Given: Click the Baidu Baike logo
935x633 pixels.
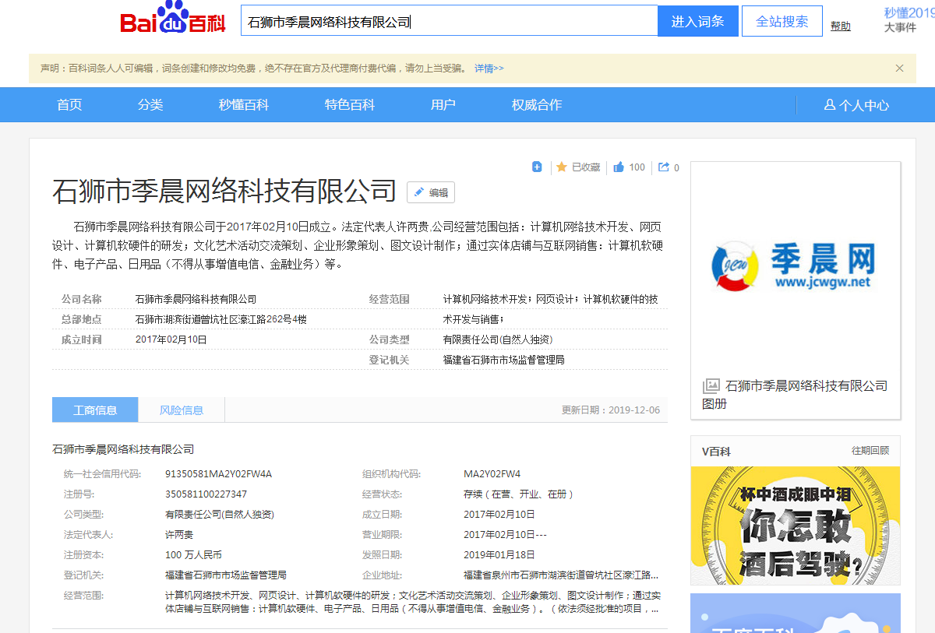Looking at the screenshot, I should click(173, 21).
